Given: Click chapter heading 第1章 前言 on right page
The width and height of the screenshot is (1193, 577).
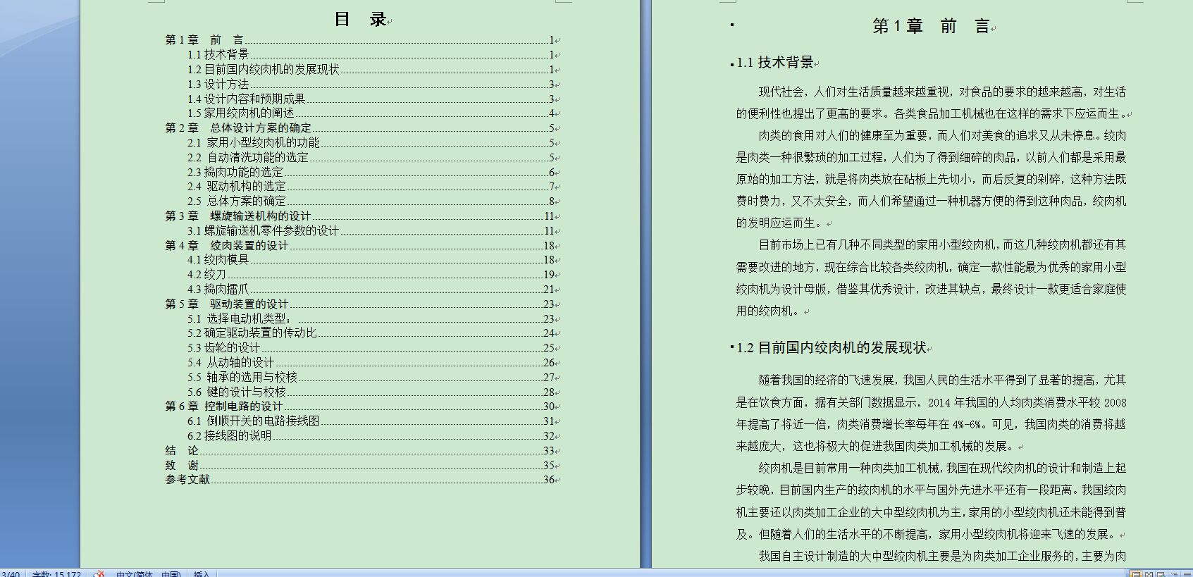Looking at the screenshot, I should point(931,27).
